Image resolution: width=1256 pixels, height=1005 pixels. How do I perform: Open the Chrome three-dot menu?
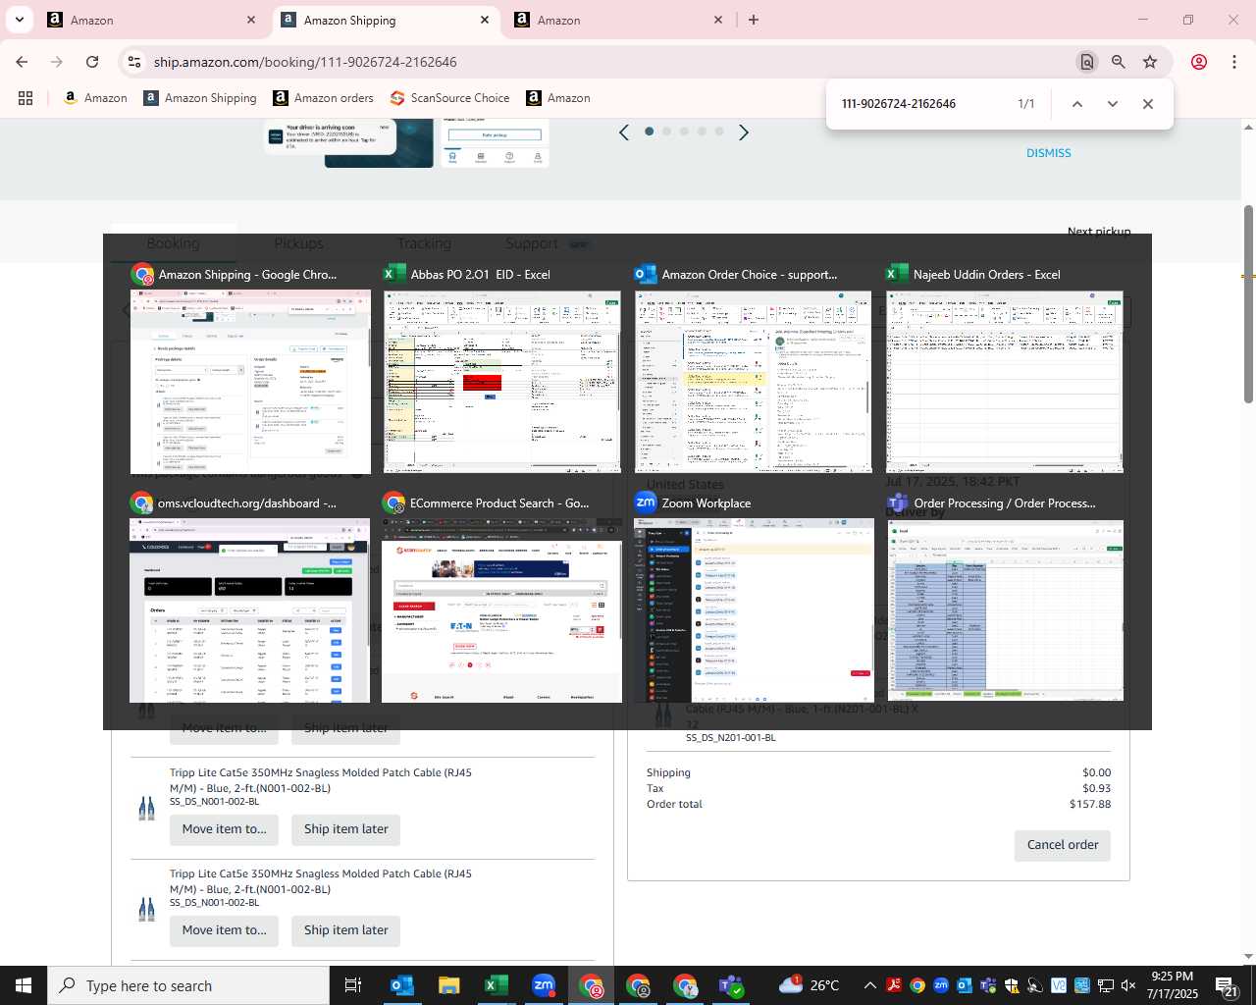tap(1234, 62)
